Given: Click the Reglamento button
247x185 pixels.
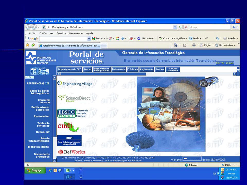Looking at the screenshot, I should click(147, 69).
